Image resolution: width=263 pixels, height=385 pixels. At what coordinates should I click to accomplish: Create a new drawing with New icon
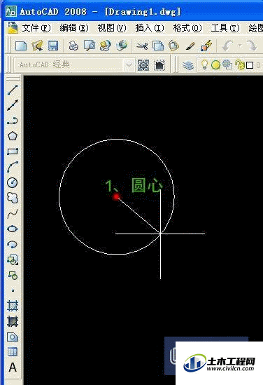click(21, 46)
